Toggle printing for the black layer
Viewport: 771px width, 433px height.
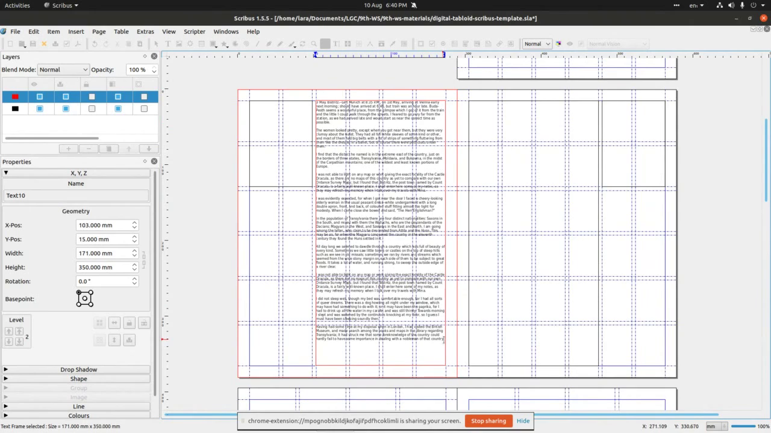pyautogui.click(x=66, y=109)
